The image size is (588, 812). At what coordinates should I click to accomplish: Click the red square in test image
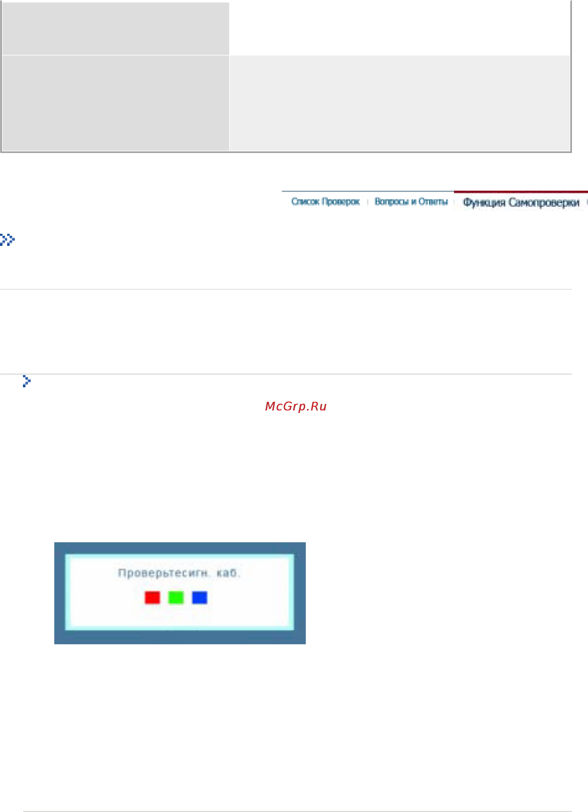pos(152,597)
